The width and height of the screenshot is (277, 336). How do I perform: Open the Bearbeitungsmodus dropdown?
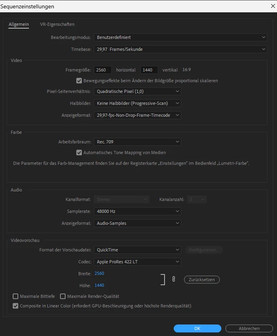(180, 37)
